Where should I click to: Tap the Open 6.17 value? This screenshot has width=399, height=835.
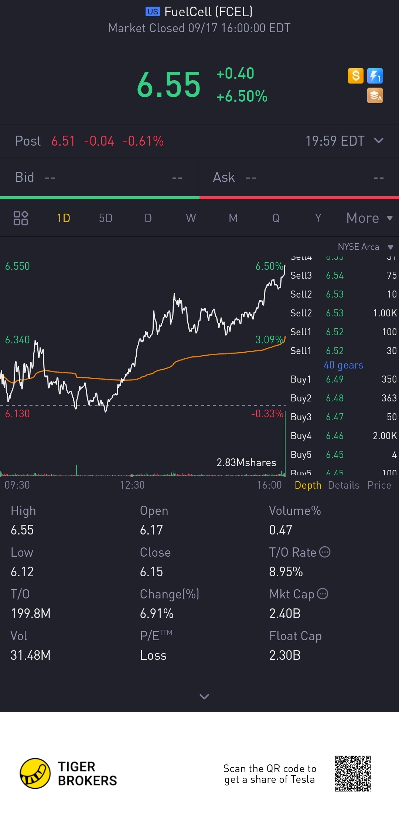(x=151, y=530)
